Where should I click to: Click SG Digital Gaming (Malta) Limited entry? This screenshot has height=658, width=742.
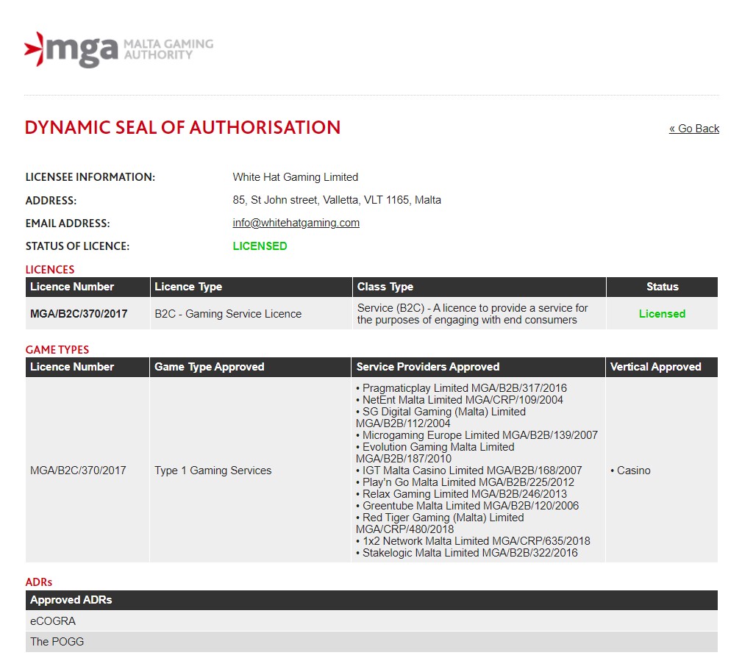click(440, 418)
